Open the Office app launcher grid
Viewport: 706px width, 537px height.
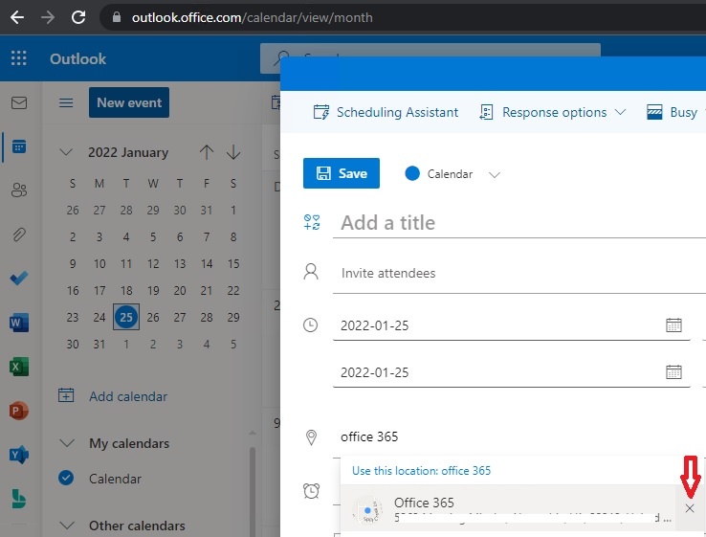click(x=18, y=58)
